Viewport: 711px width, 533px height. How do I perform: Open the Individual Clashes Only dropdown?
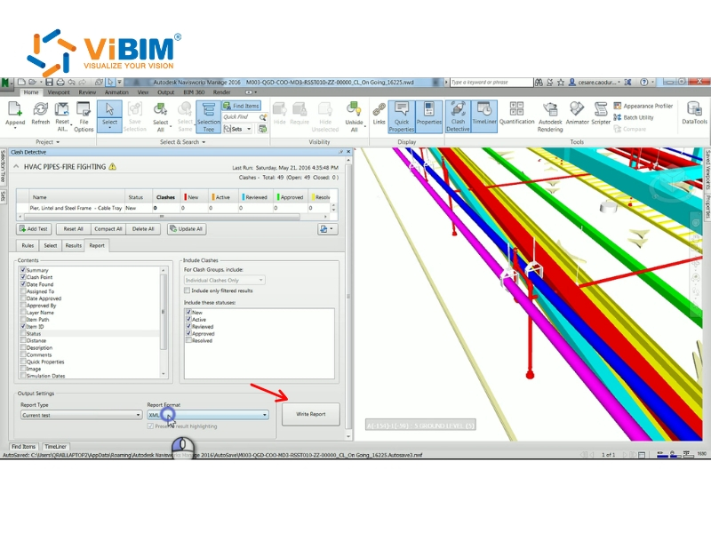pyautogui.click(x=260, y=280)
